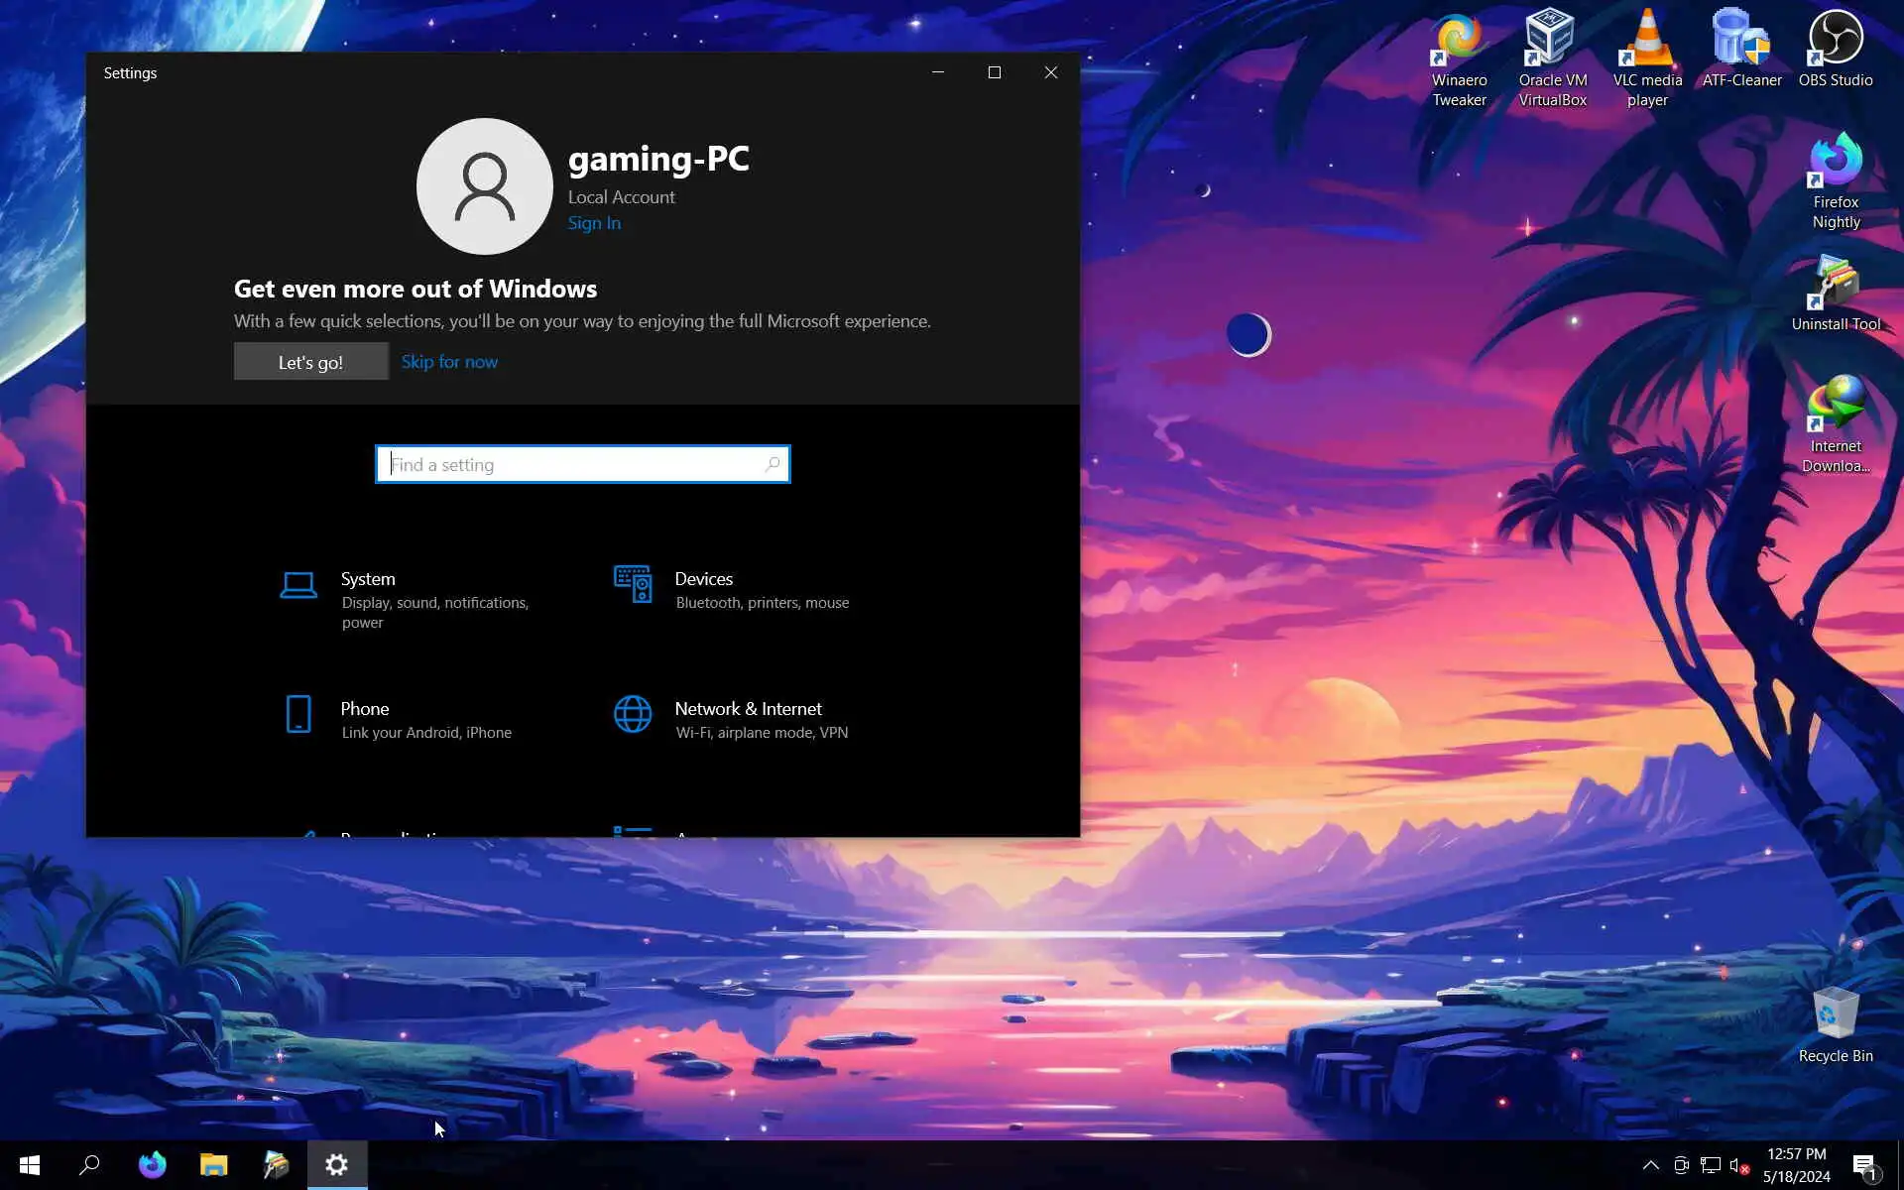
Task: Focus the Find a setting search box
Action: pyautogui.click(x=575, y=464)
